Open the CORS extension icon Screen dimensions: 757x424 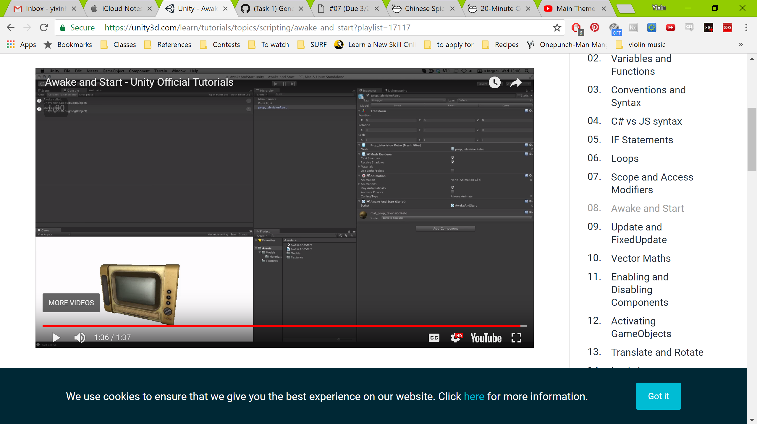tap(727, 27)
